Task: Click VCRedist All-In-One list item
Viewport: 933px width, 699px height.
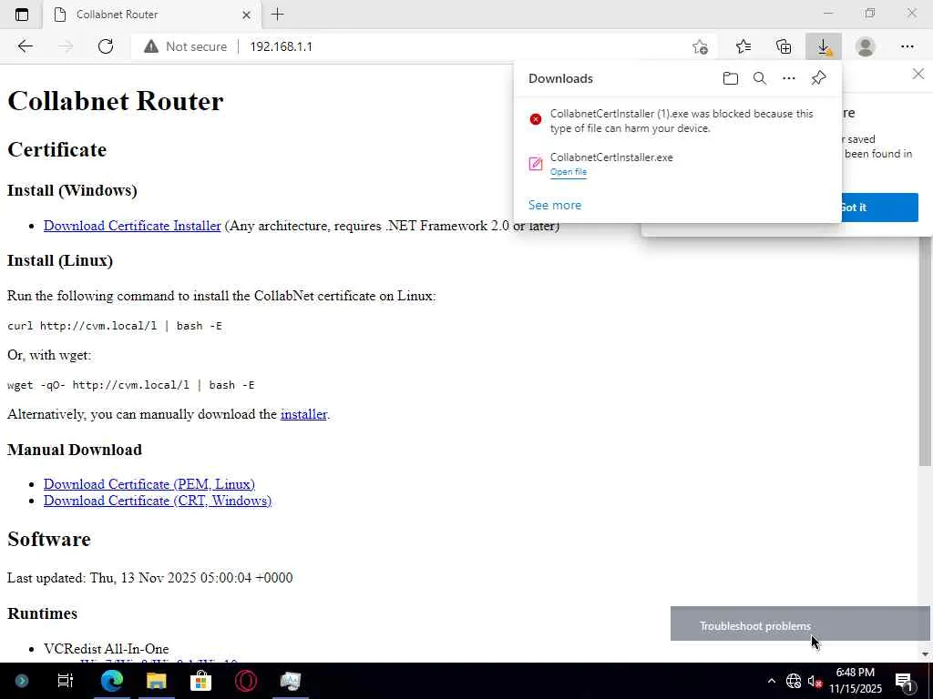Action: (106, 648)
